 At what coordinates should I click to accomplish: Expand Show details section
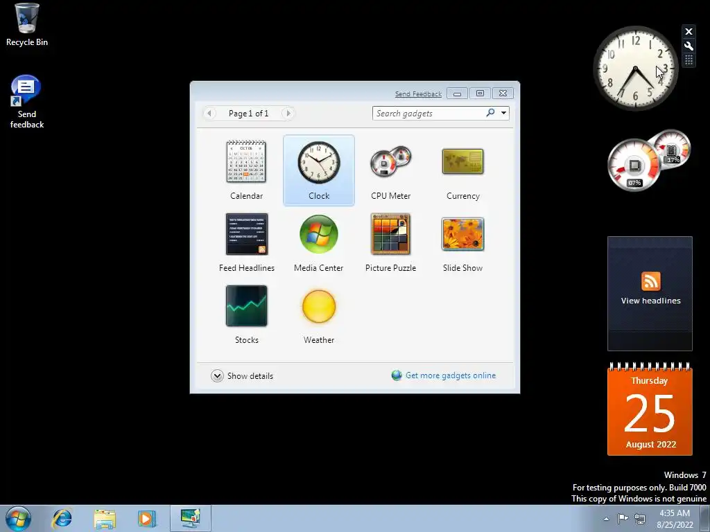click(x=242, y=376)
